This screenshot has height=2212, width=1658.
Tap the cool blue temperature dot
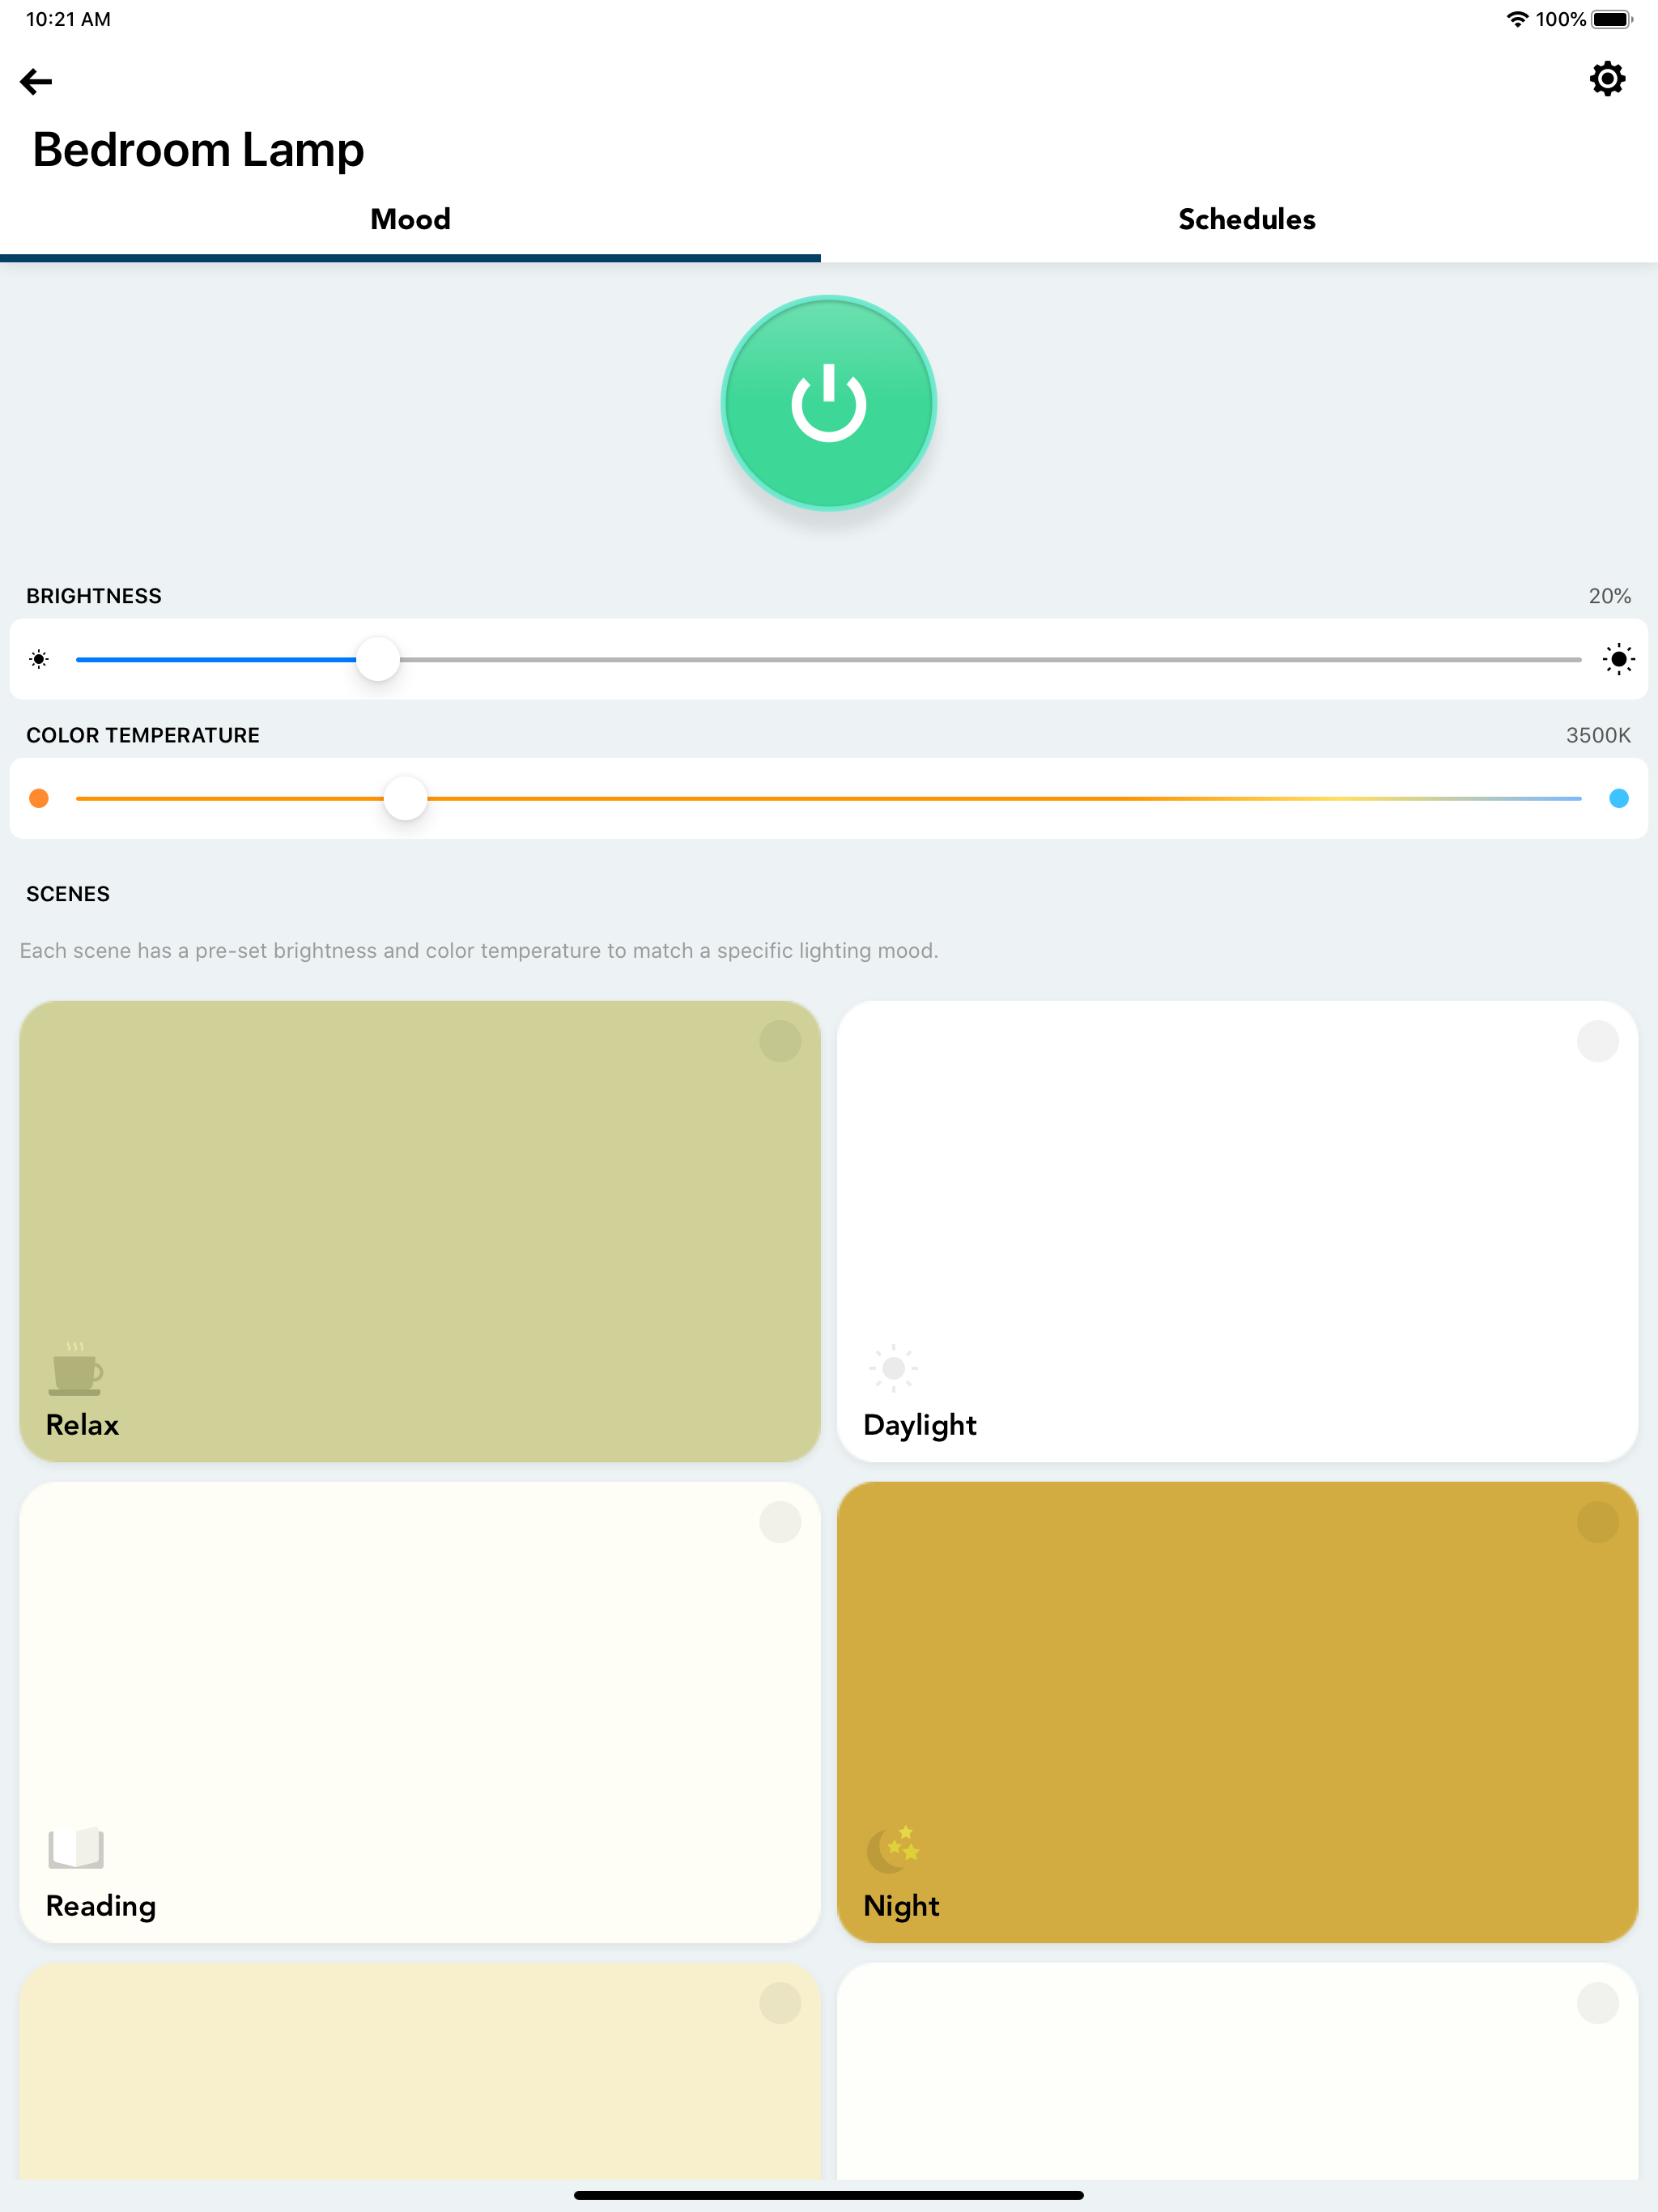coord(1618,798)
